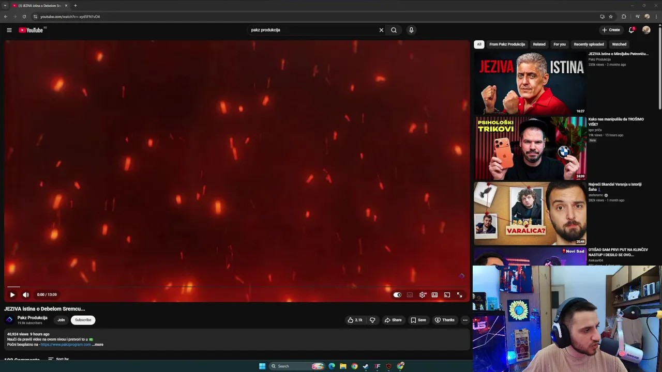Open the YouTube guide hamburger menu
The width and height of the screenshot is (662, 372).
click(9, 30)
